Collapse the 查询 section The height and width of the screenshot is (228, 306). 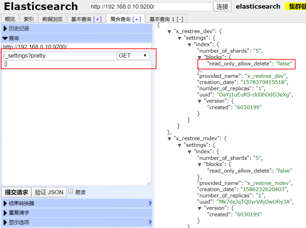tap(77, 38)
